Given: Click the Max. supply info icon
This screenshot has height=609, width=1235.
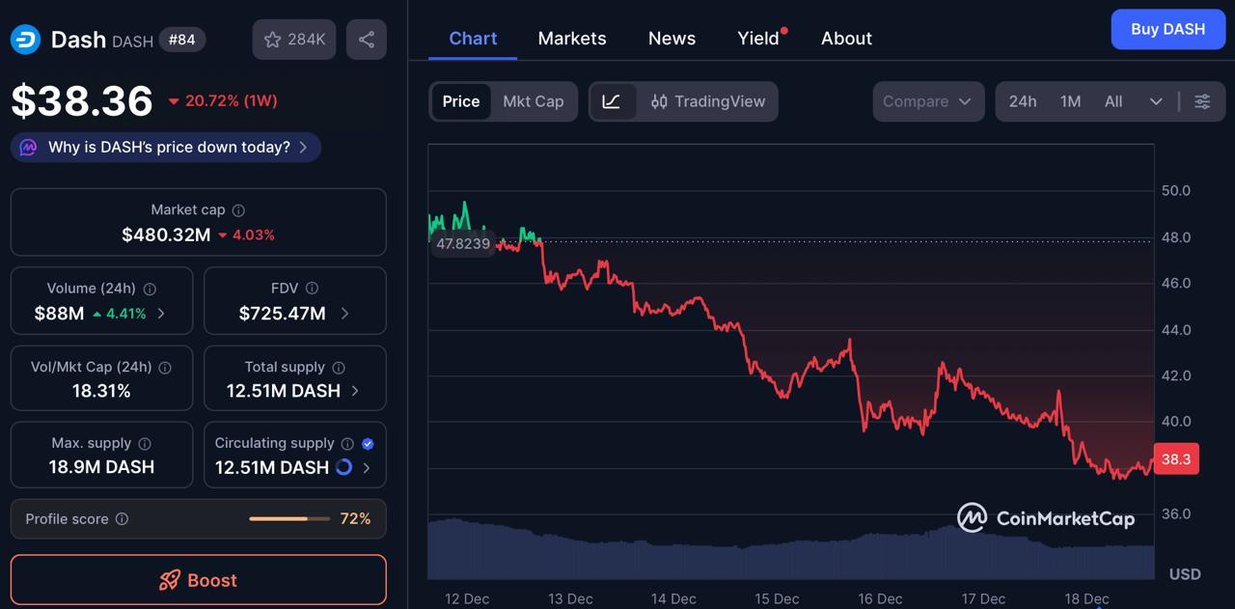Looking at the screenshot, I should tap(144, 442).
